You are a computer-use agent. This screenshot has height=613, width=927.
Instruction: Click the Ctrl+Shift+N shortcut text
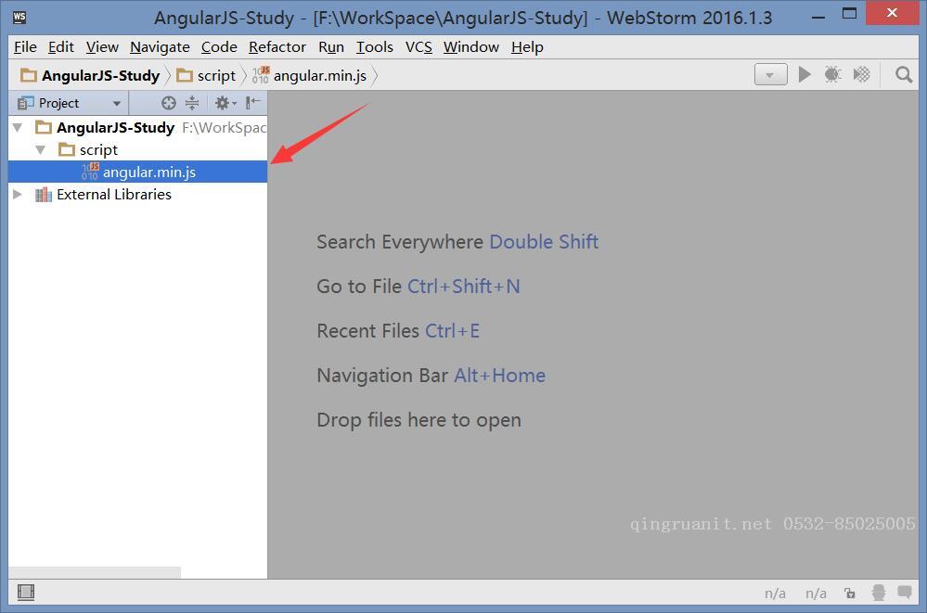tap(464, 287)
